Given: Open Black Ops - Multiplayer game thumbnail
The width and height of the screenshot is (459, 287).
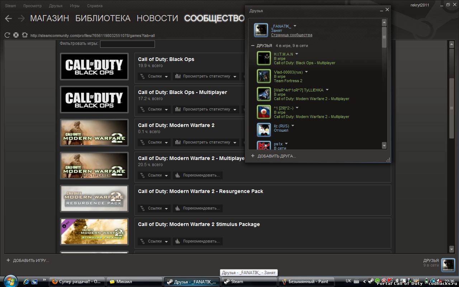Looking at the screenshot, I should click(x=94, y=99).
